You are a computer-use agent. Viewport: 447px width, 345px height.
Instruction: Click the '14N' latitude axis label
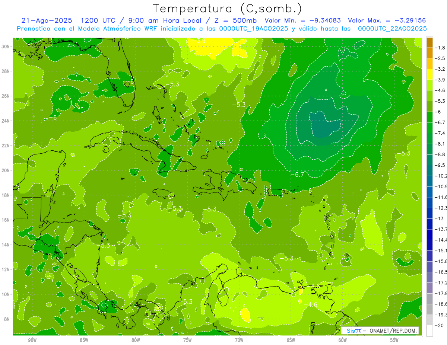(6, 245)
